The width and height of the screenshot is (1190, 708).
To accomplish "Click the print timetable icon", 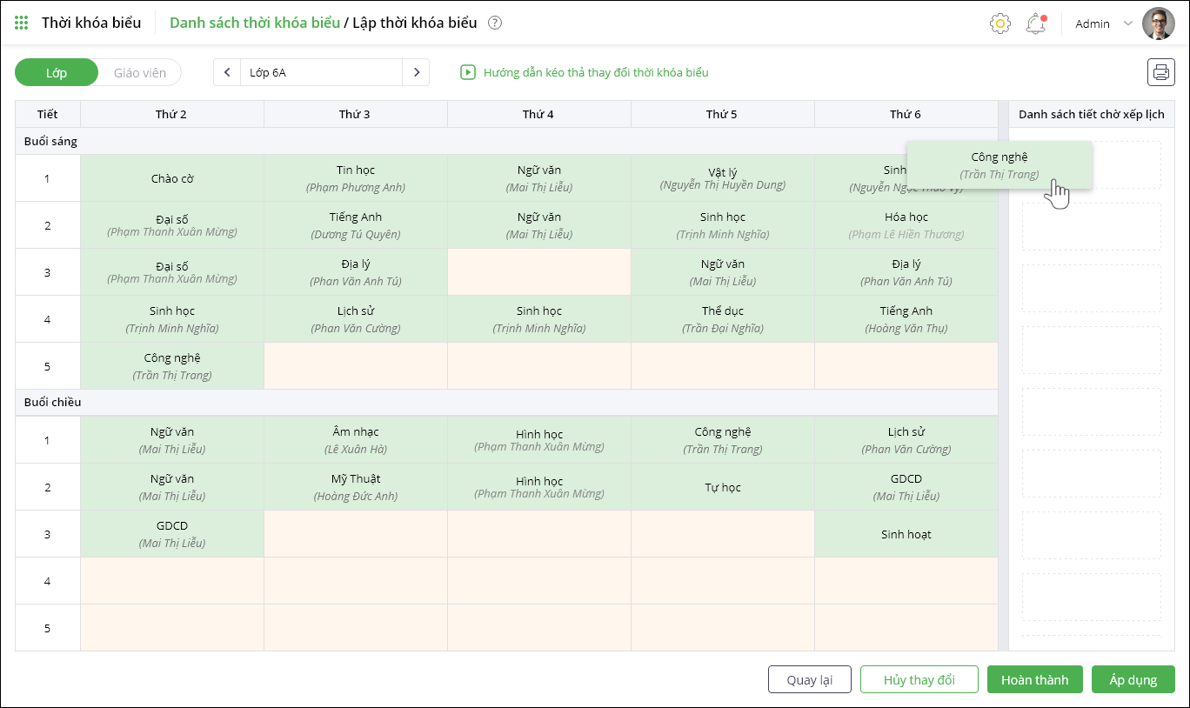I will [1160, 72].
